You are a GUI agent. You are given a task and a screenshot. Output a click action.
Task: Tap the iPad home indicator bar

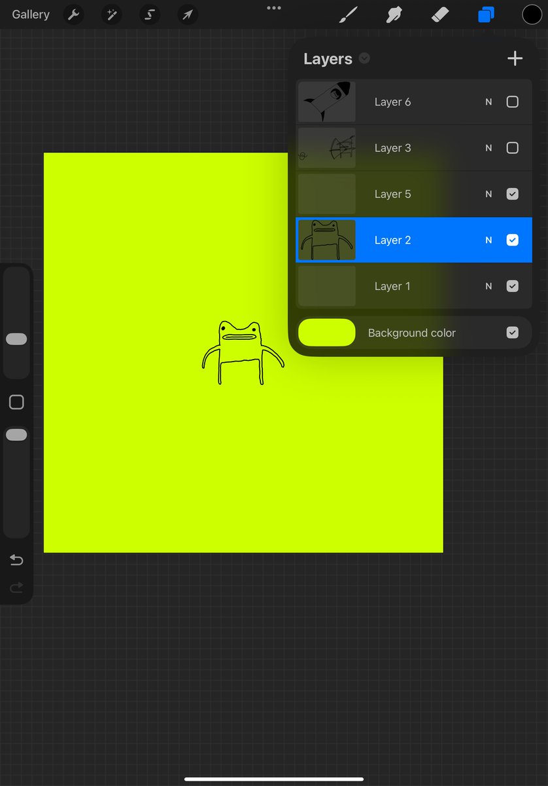click(274, 779)
